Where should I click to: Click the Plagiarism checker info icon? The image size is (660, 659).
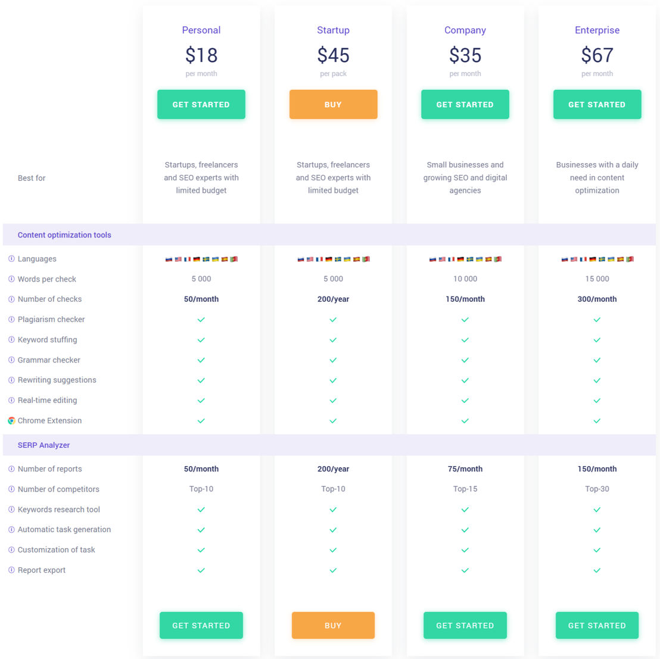click(x=11, y=319)
